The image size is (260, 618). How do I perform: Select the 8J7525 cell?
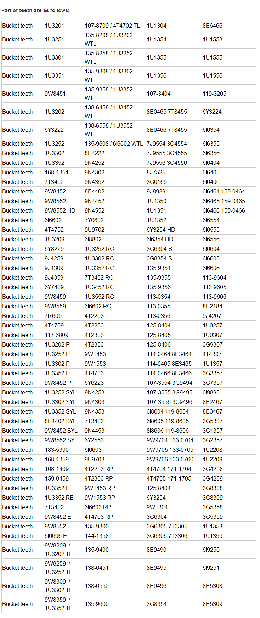tap(156, 172)
